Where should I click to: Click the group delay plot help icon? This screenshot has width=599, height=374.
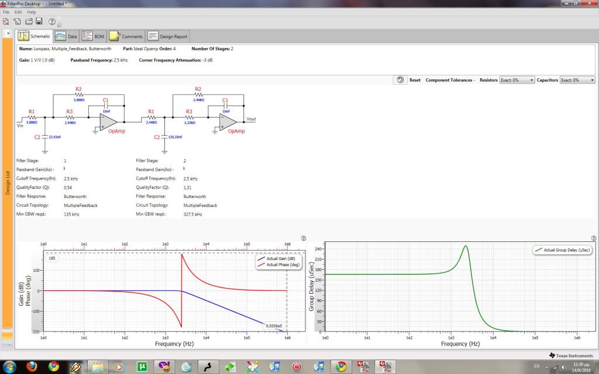594,238
